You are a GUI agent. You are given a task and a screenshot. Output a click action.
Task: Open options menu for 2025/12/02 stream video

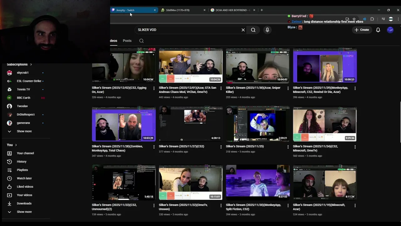[x=154, y=89]
